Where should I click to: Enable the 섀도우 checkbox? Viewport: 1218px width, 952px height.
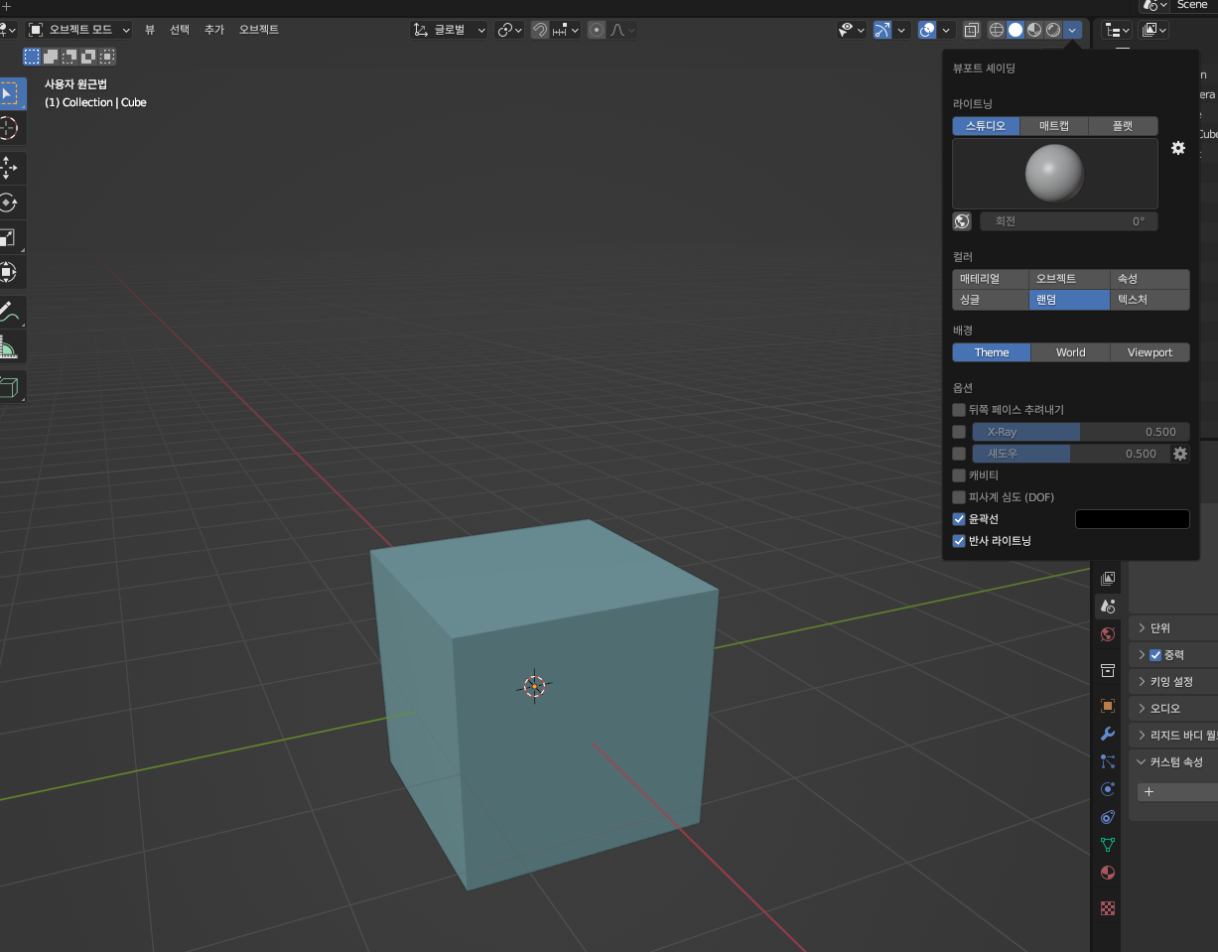click(959, 454)
